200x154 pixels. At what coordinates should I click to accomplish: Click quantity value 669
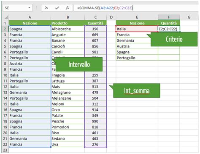(95, 35)
